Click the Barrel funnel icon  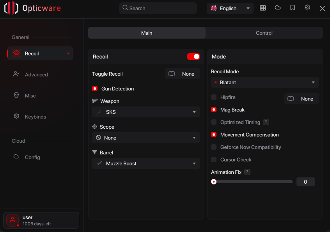click(94, 152)
